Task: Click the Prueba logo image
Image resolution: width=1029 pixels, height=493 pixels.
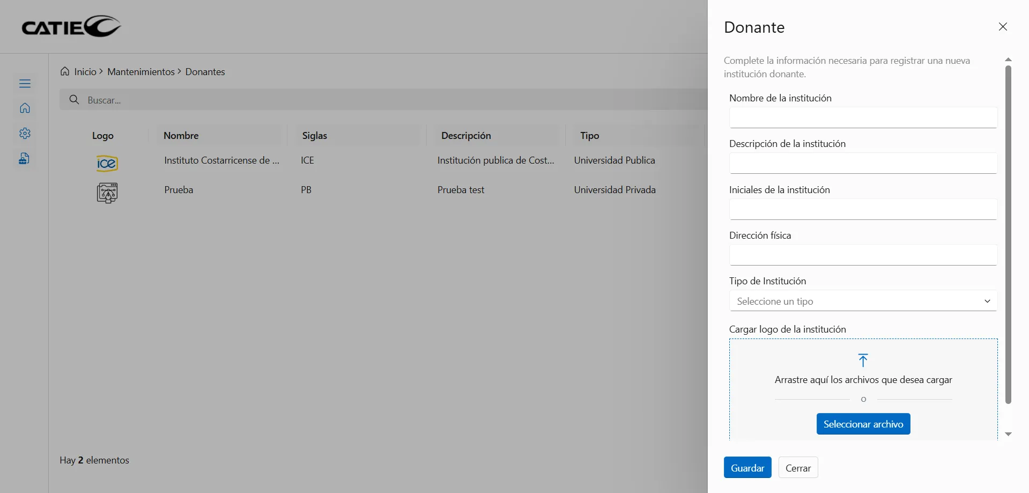Action: coord(107,193)
